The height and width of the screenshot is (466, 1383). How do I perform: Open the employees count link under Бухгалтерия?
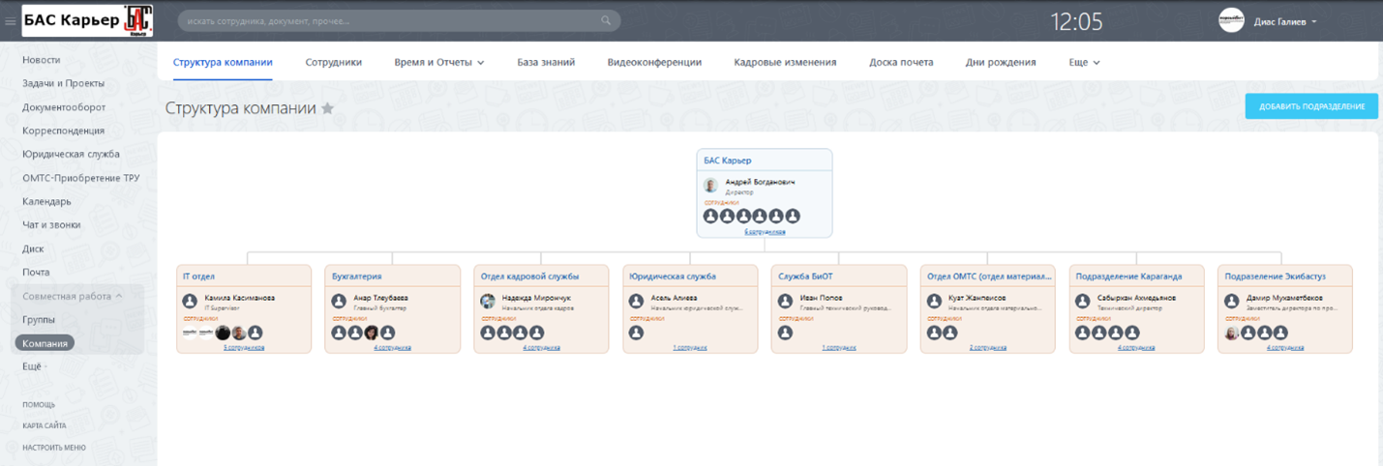pyautogui.click(x=392, y=347)
